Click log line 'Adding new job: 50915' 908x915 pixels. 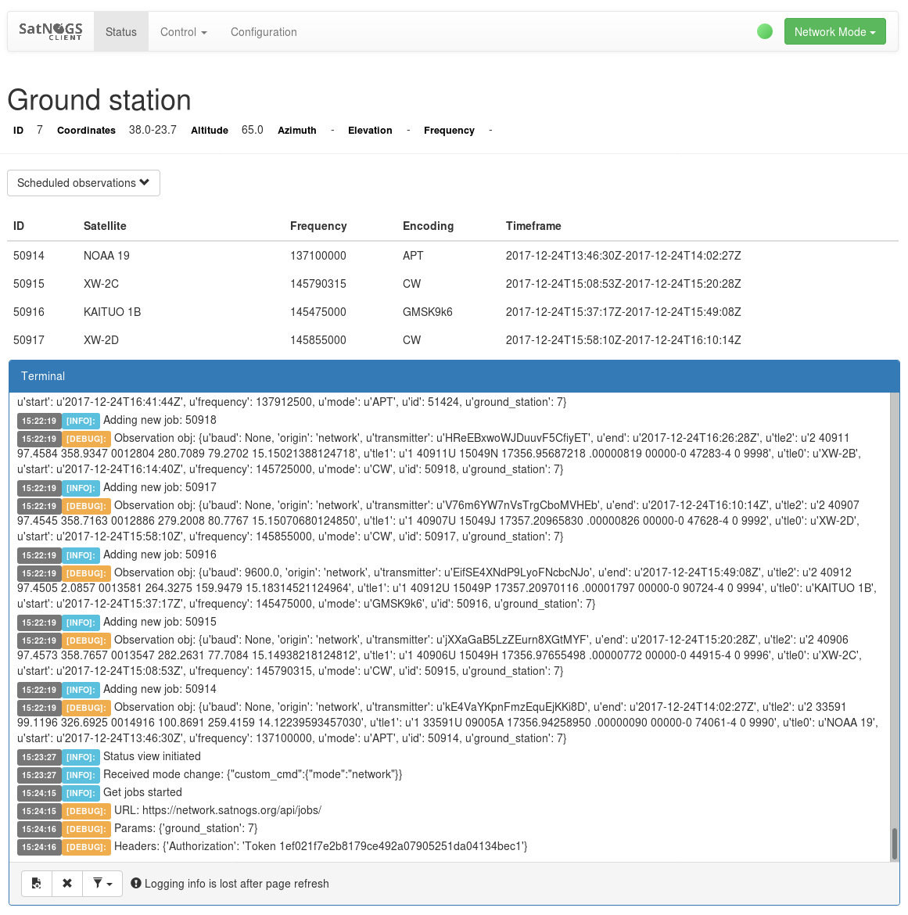[x=160, y=622]
